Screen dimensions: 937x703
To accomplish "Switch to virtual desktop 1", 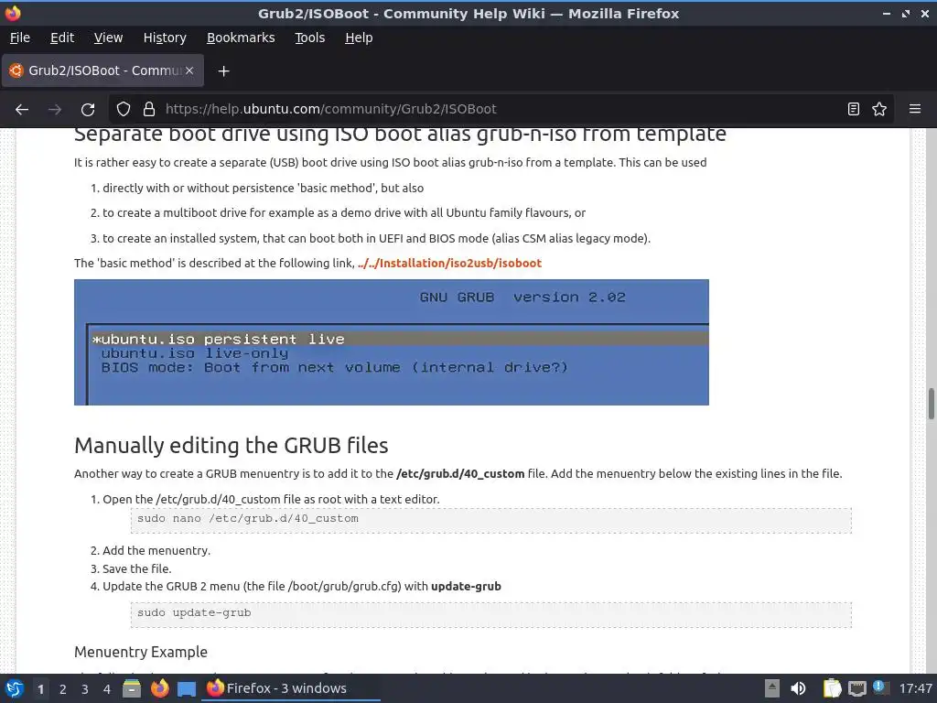I will (40, 689).
